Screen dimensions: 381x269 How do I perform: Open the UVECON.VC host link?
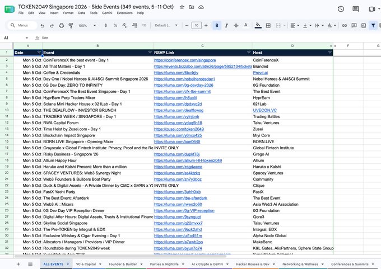click(x=265, y=110)
